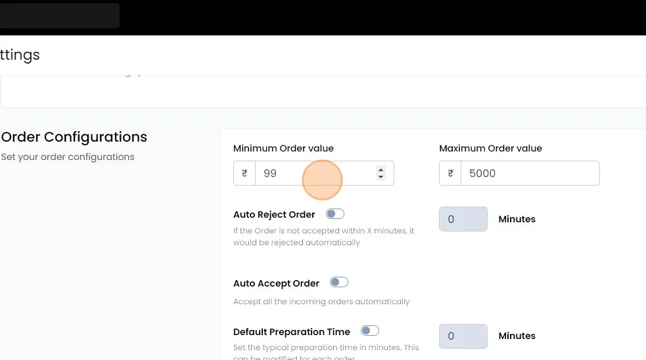Click the Auto Reject Order label text

(274, 214)
